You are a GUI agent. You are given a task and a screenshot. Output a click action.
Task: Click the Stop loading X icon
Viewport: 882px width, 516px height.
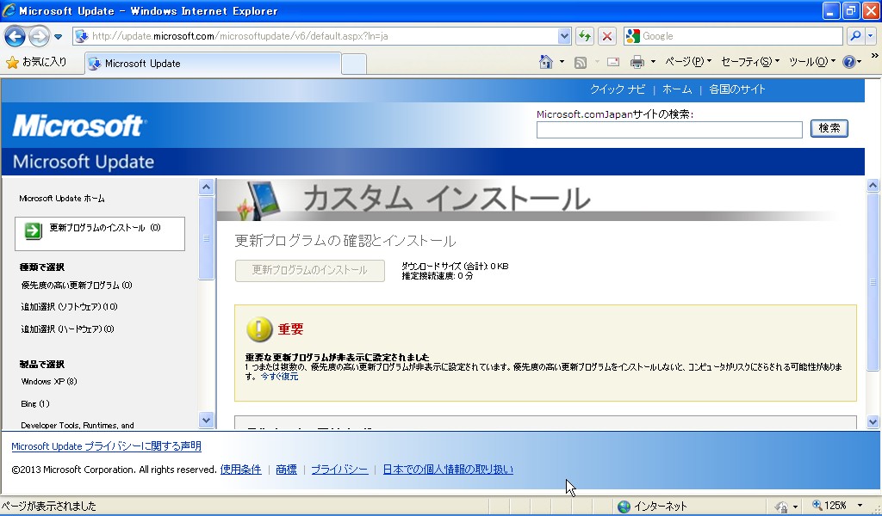(x=607, y=36)
